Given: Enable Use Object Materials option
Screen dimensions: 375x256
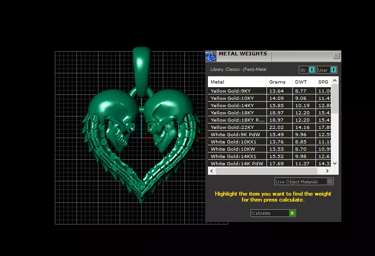Looking at the screenshot, I should 304,182.
